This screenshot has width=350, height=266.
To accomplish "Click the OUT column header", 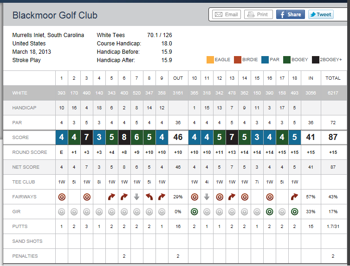I will (x=178, y=78).
